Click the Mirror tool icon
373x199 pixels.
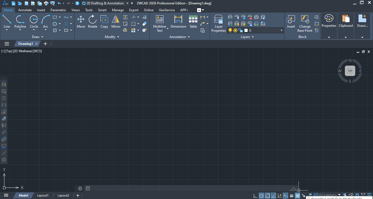pyautogui.click(x=116, y=20)
